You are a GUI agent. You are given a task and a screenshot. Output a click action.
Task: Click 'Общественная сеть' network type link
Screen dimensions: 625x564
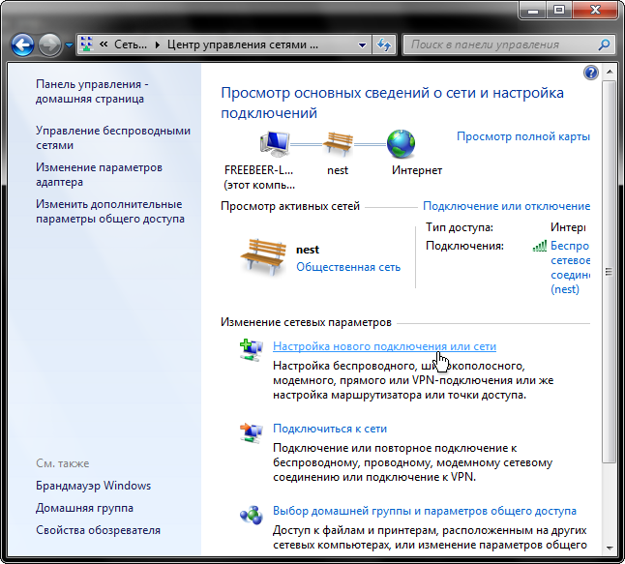[x=348, y=267]
